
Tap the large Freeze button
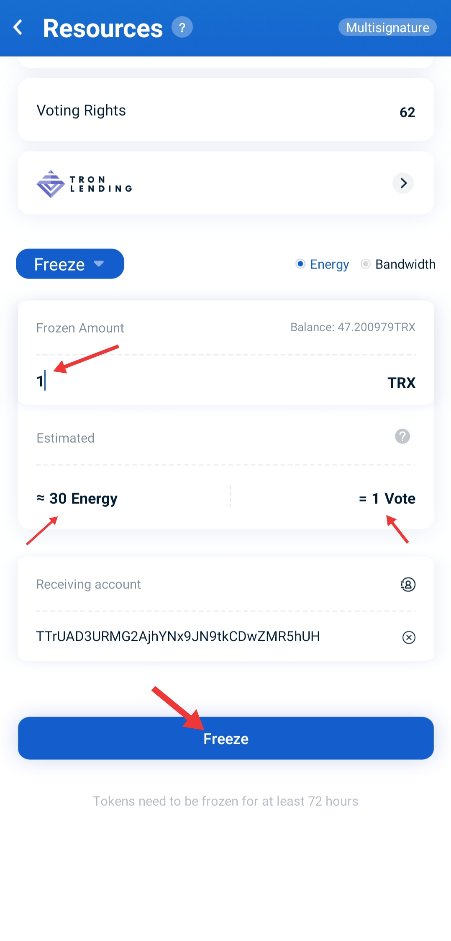(226, 738)
